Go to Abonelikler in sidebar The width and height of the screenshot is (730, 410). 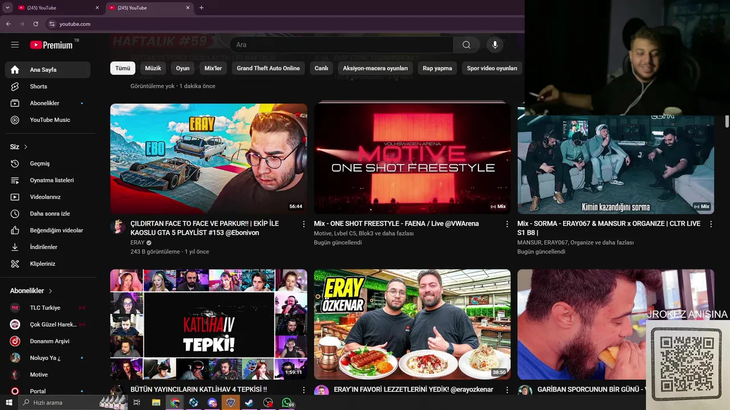[48, 103]
